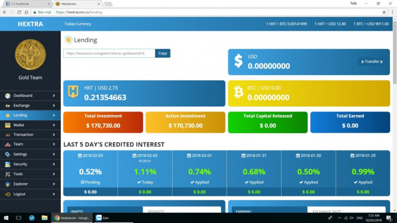Click the Logout menu item
The width and height of the screenshot is (397, 223).
(x=30, y=194)
